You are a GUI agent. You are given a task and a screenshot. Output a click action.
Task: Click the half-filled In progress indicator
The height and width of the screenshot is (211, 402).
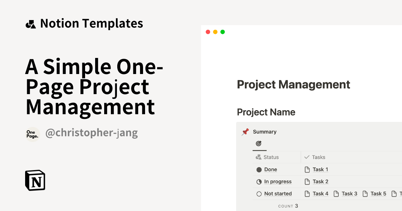(258, 182)
